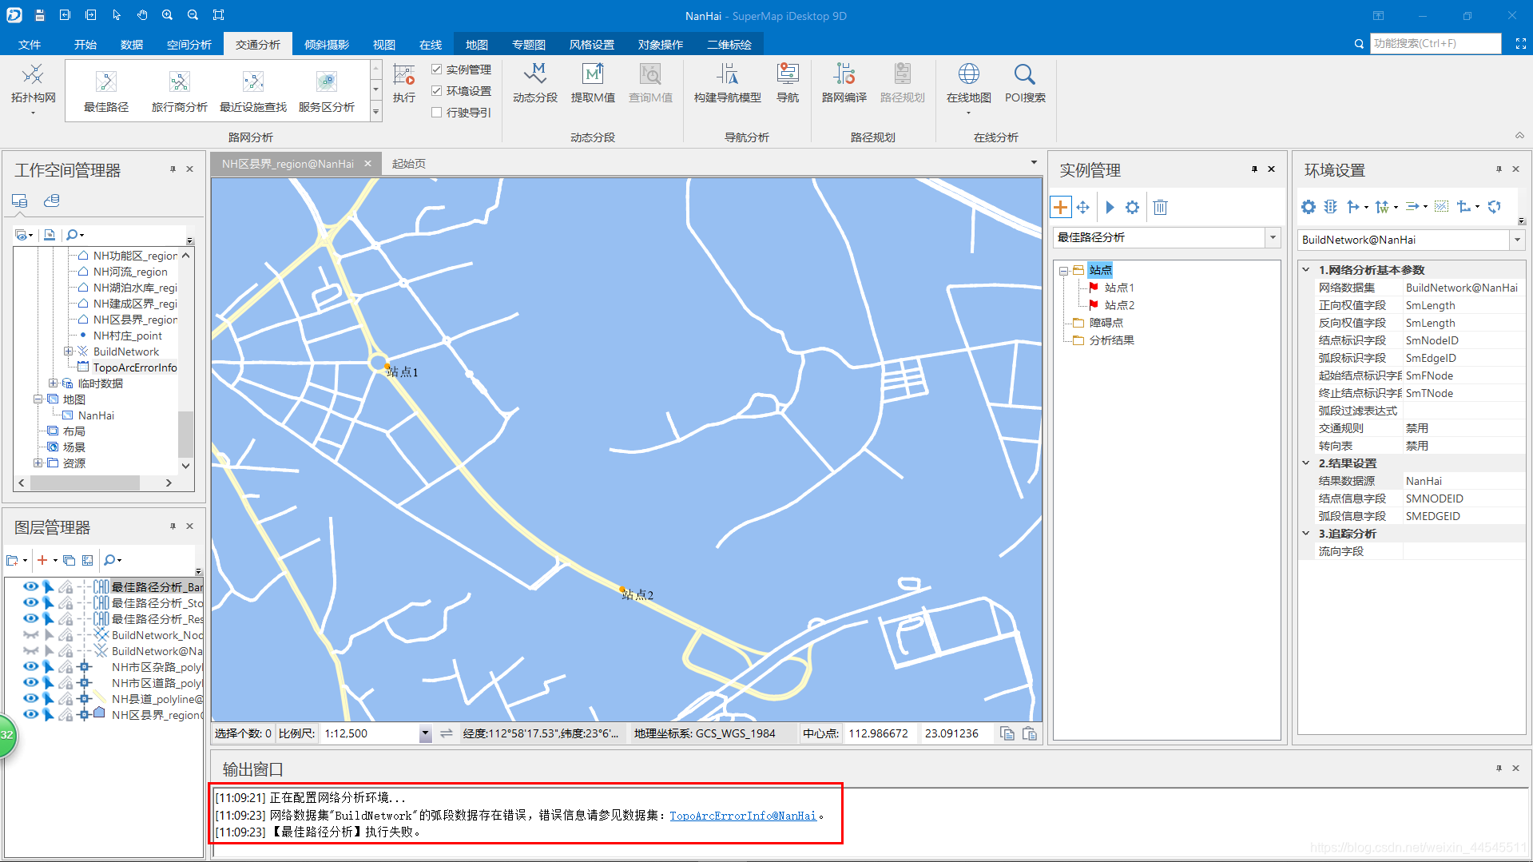Viewport: 1533px width, 862px height.
Task: Click the swap arrows icon beside scale box
Action: (446, 733)
